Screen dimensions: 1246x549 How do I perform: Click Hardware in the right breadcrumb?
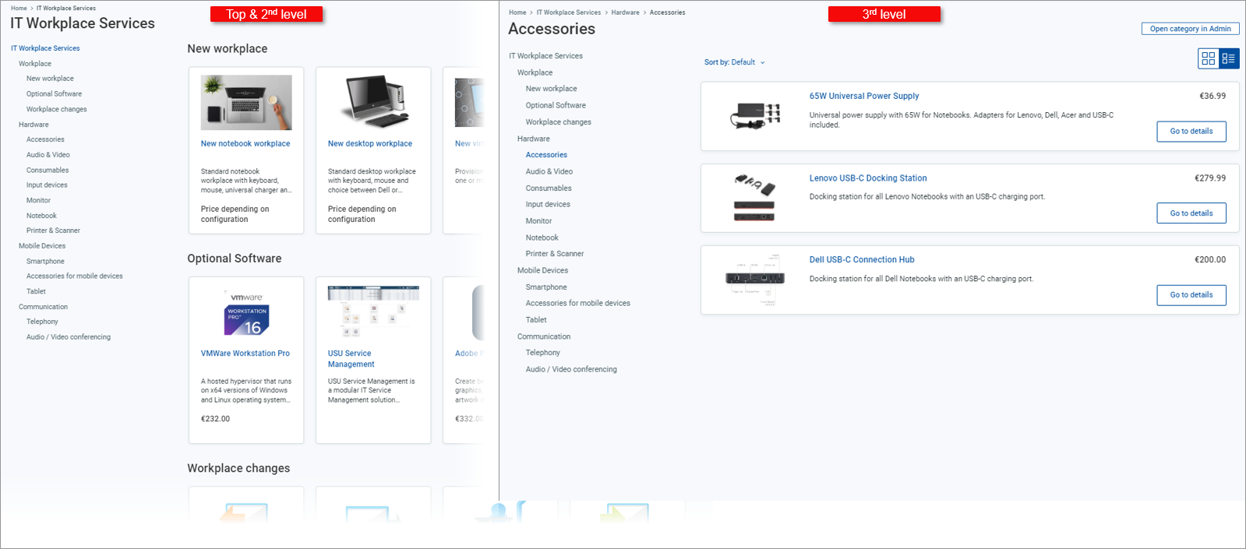tap(625, 12)
